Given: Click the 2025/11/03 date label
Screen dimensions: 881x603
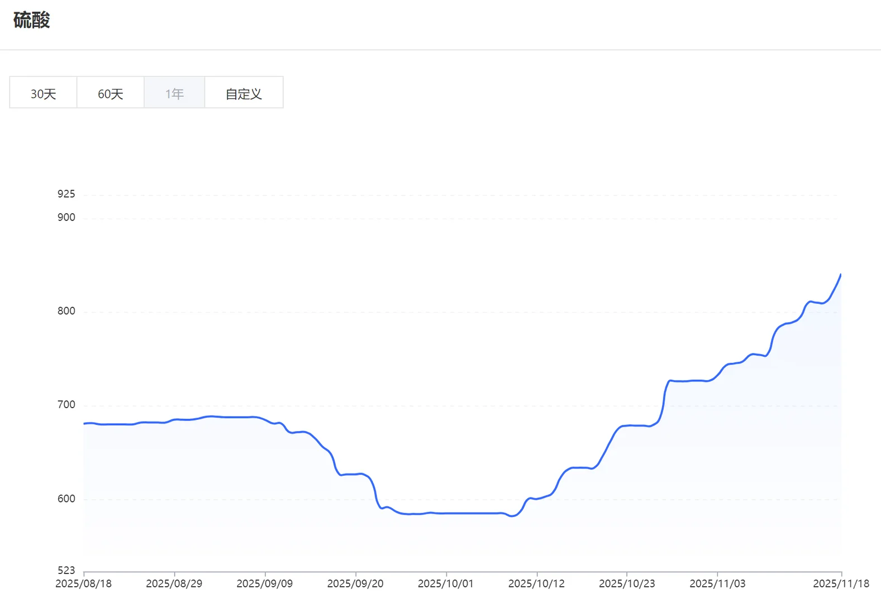Looking at the screenshot, I should (x=717, y=583).
